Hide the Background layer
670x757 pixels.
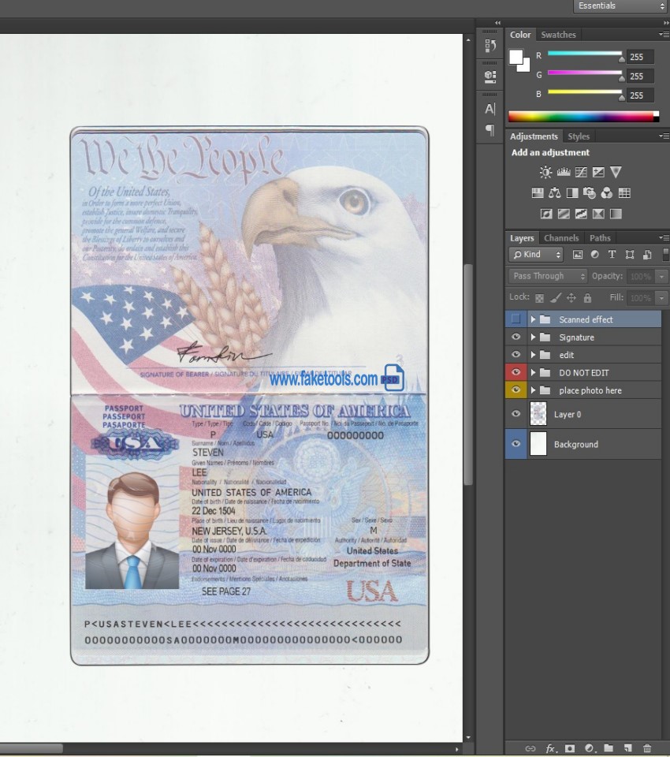click(x=516, y=444)
